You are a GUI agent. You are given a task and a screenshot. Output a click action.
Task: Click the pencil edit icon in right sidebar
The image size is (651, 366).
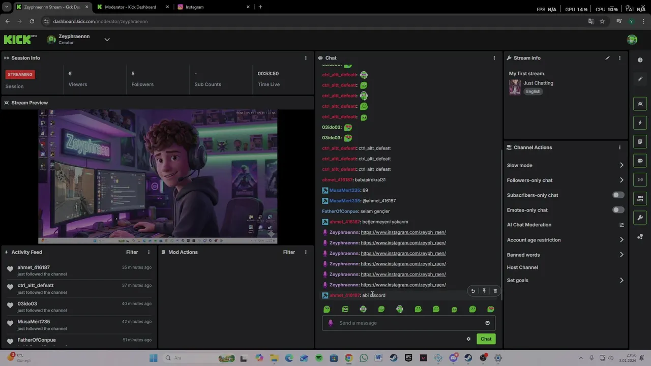pyautogui.click(x=640, y=79)
